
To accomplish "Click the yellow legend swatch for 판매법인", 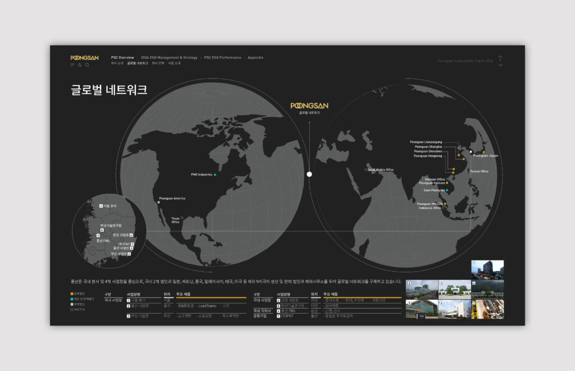I will (72, 294).
